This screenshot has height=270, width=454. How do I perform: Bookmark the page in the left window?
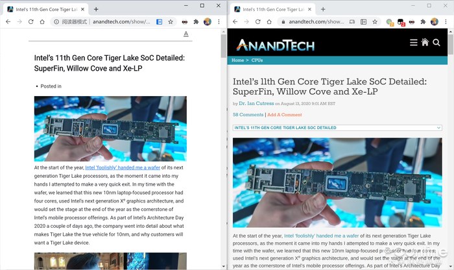[x=171, y=21]
